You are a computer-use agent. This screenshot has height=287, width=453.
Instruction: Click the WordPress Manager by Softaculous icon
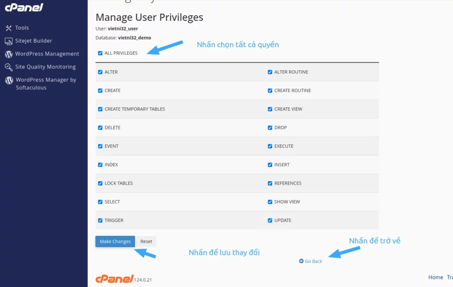(8, 80)
